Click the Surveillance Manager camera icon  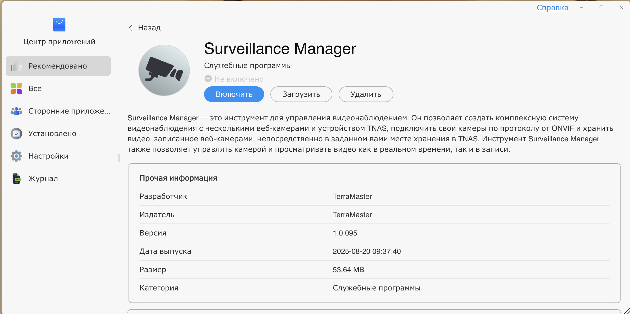coord(164,70)
